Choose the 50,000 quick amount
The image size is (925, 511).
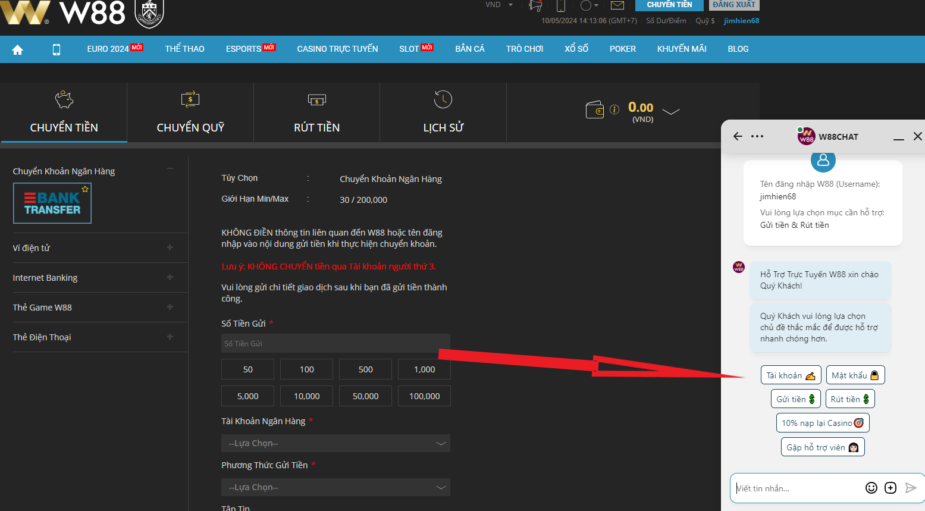pyautogui.click(x=365, y=396)
